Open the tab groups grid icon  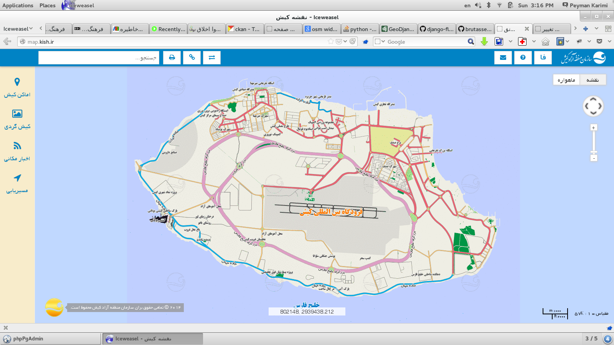pos(608,29)
